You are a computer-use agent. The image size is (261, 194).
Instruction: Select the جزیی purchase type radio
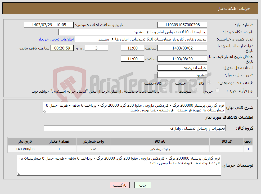pyautogui.click(x=217, y=91)
